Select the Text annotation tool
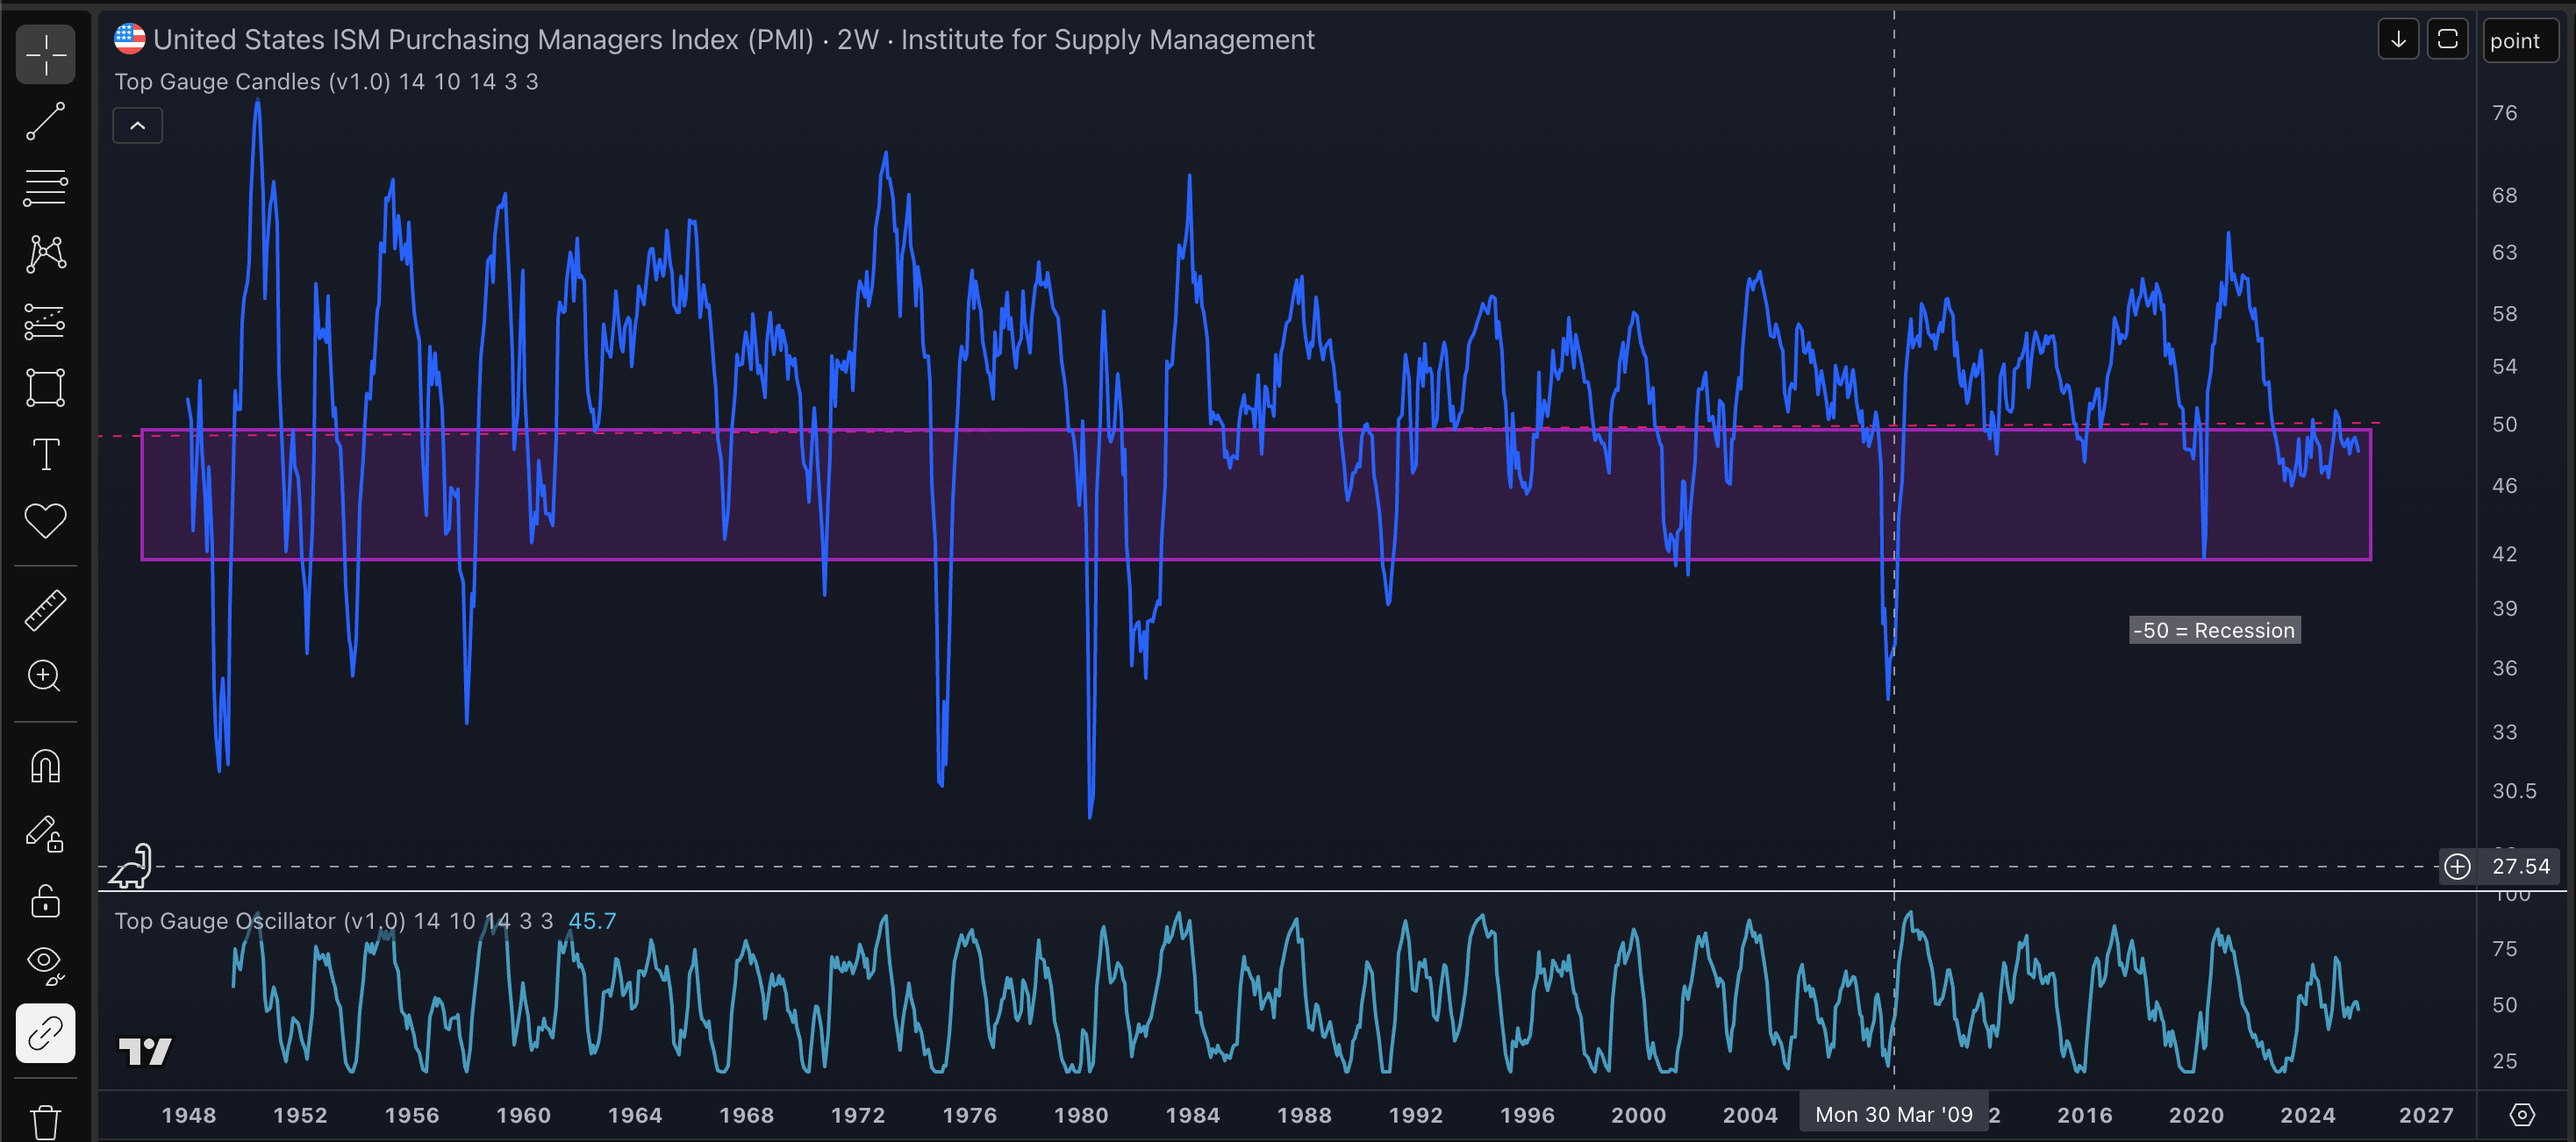 tap(45, 454)
